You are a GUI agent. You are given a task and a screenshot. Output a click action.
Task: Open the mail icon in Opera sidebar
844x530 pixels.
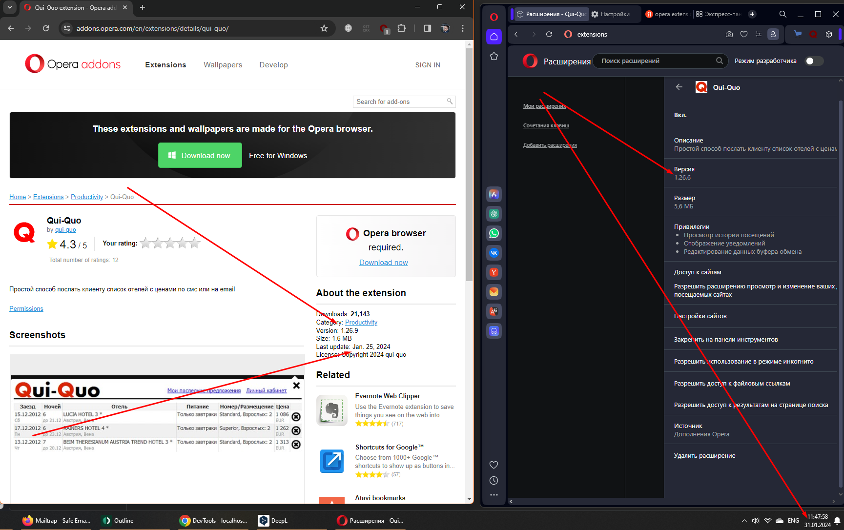(x=494, y=292)
